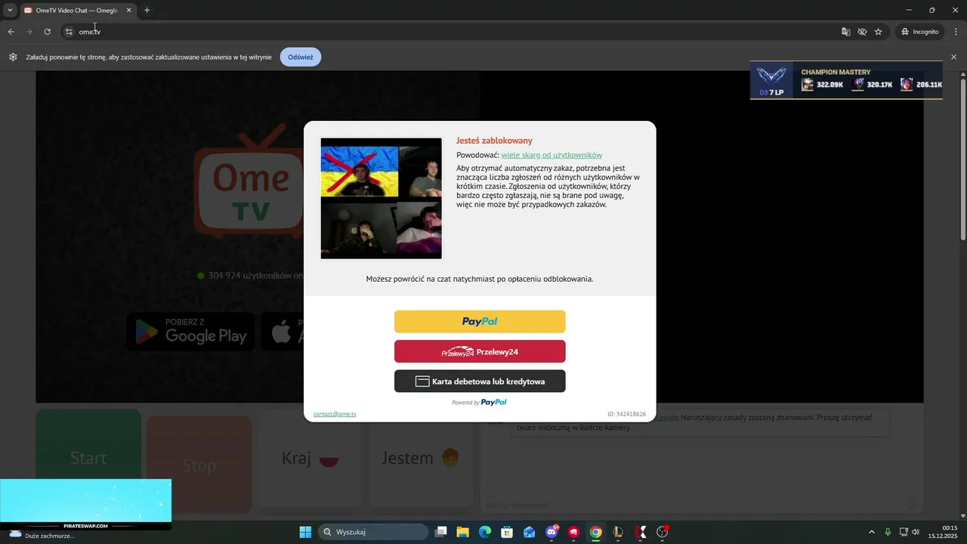Open Microsoft Store from taskbar
This screenshot has height=544, width=967.
(x=507, y=532)
